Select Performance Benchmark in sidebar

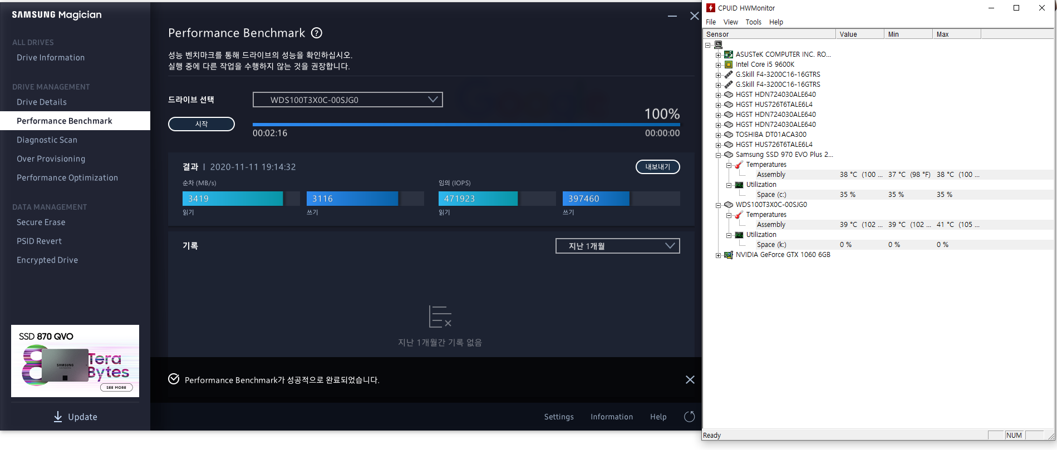[x=75, y=121]
